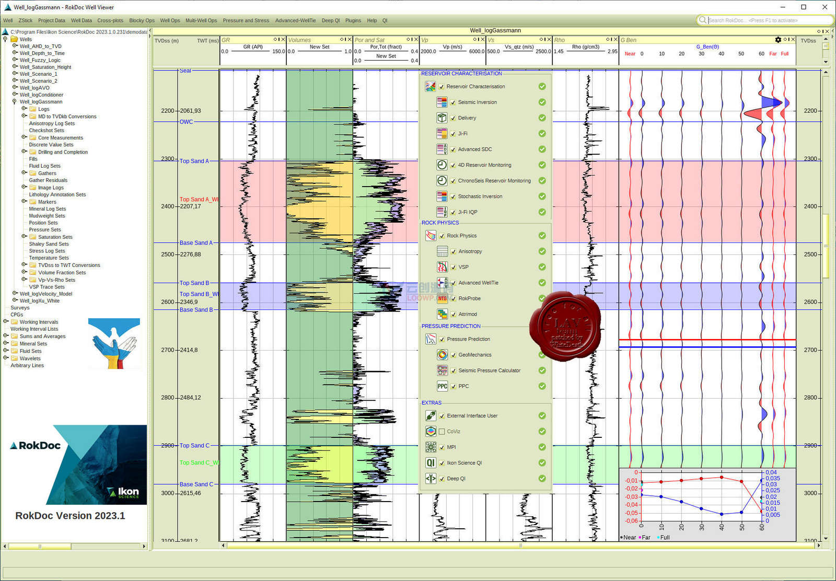Screen dimensions: 836x581
Task: Click the Ji-Fi IQP icon
Action: [442, 212]
